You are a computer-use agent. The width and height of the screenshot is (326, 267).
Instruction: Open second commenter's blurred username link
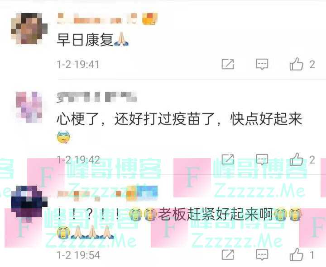(97, 97)
